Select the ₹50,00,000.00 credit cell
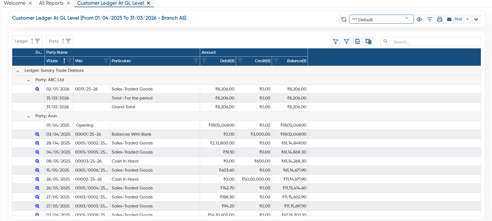492x221 pixels. pos(254,179)
